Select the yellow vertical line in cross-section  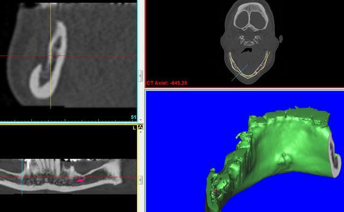pyautogui.click(x=51, y=55)
